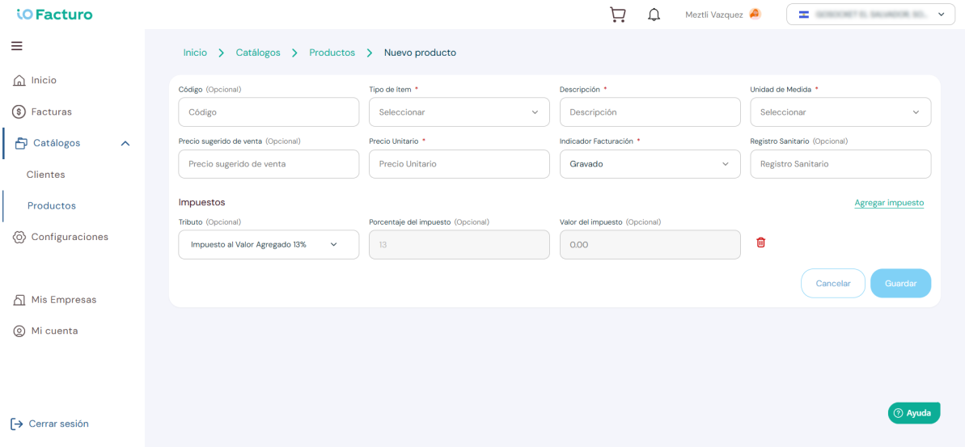Click Inicio breadcrumb link
The image size is (965, 447).
point(195,53)
